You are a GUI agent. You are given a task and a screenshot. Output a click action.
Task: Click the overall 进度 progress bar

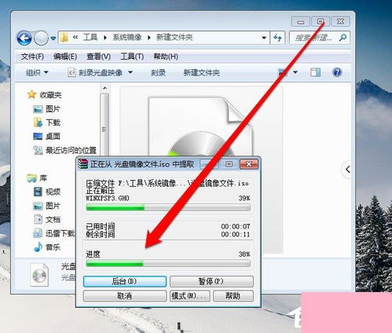click(x=168, y=264)
